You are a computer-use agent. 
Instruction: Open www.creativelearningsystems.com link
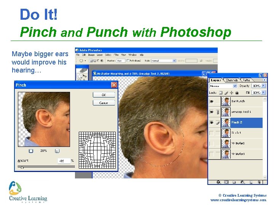(x=238, y=200)
